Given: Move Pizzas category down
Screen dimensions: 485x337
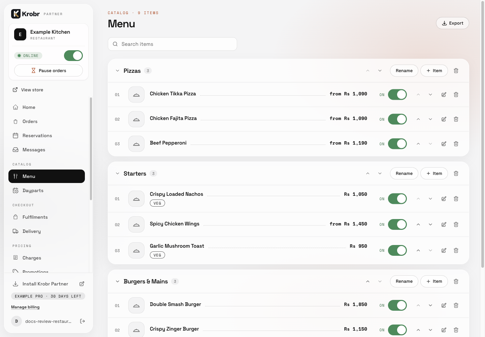Looking at the screenshot, I should pyautogui.click(x=380, y=71).
